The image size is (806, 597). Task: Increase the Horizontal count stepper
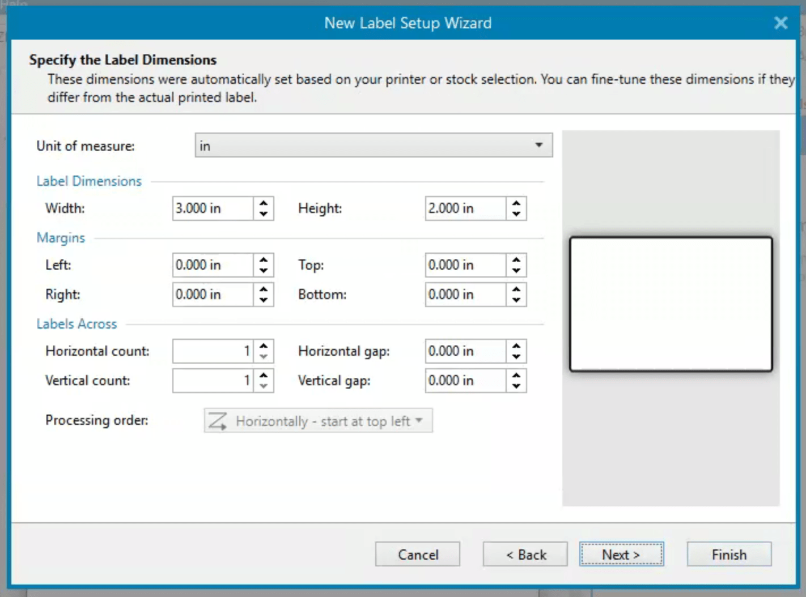click(x=263, y=346)
